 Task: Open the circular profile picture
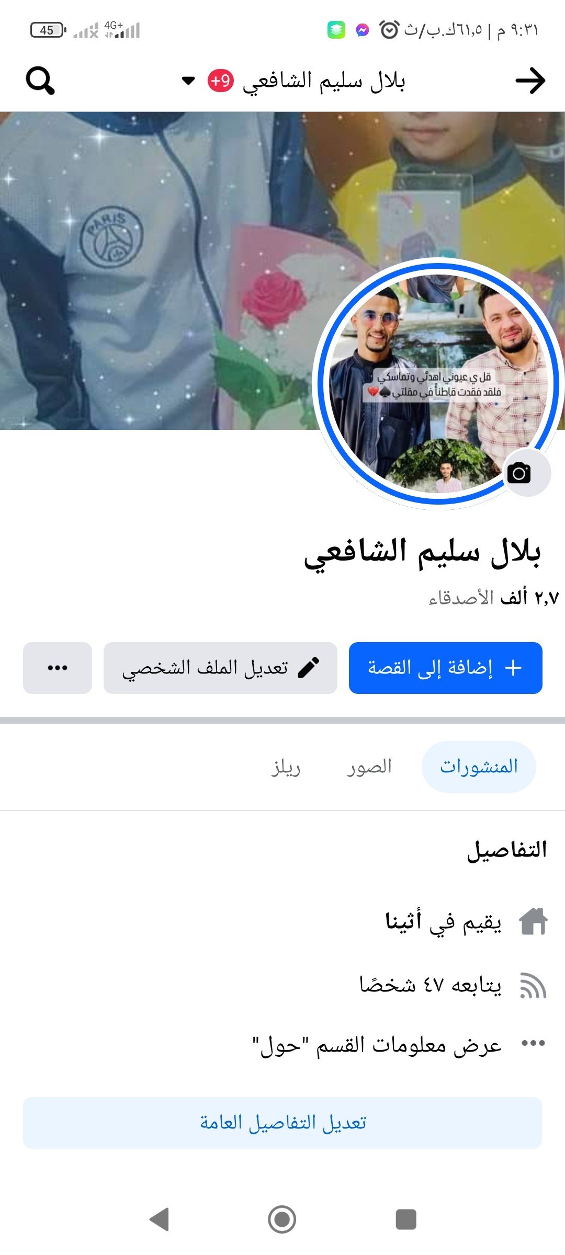(438, 384)
